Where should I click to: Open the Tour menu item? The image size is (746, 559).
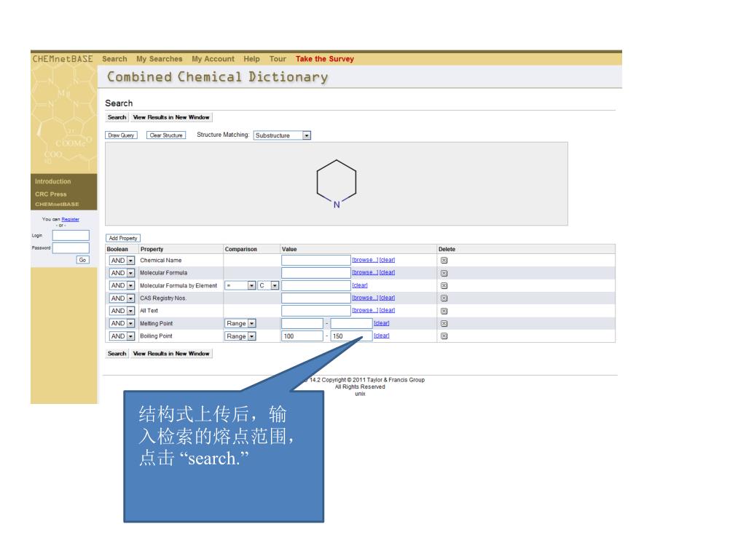tap(278, 59)
